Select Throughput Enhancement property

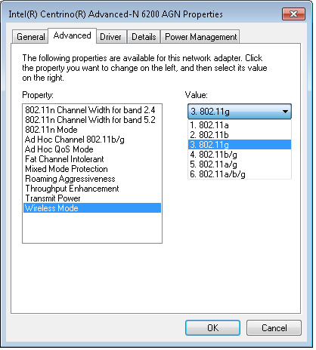click(92, 189)
